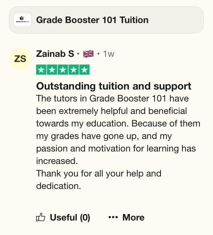
Task: Open the Grade Booster 101 Tuition header
Action: (92, 20)
